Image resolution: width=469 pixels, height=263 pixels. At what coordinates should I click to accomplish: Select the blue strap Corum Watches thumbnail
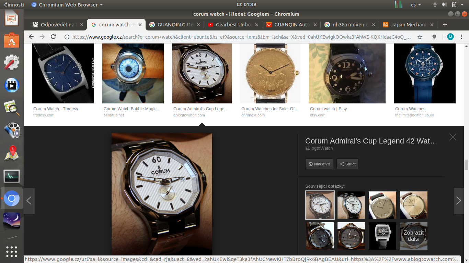425,73
